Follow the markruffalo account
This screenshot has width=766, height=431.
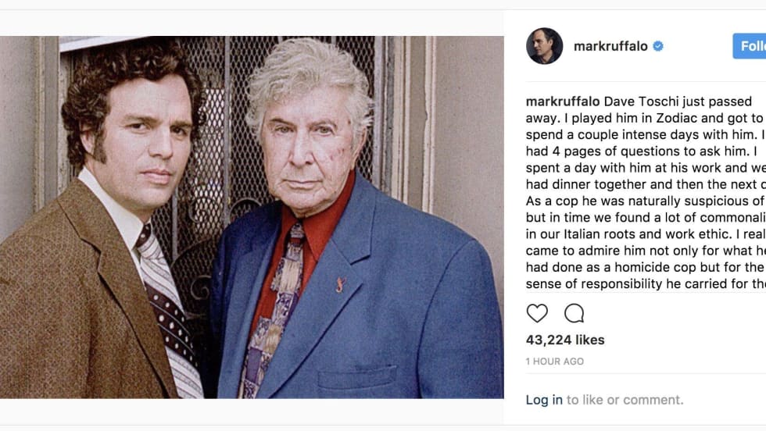pos(750,46)
